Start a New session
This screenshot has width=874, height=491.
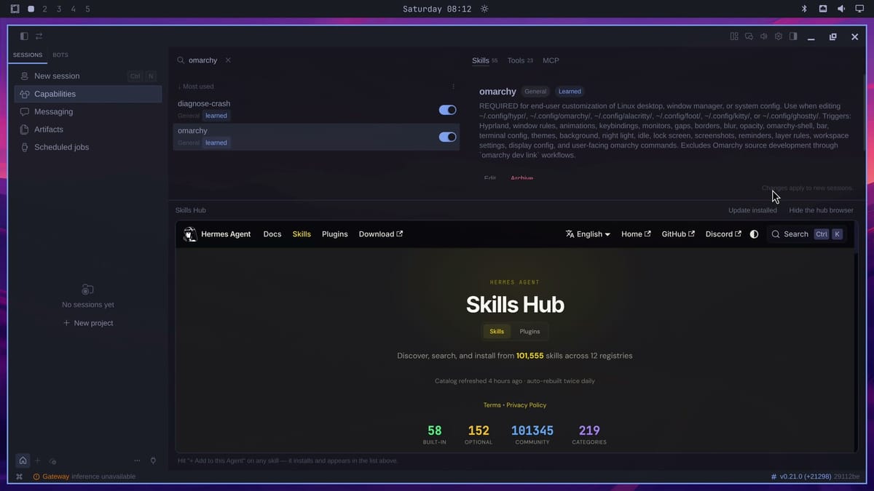click(x=88, y=76)
